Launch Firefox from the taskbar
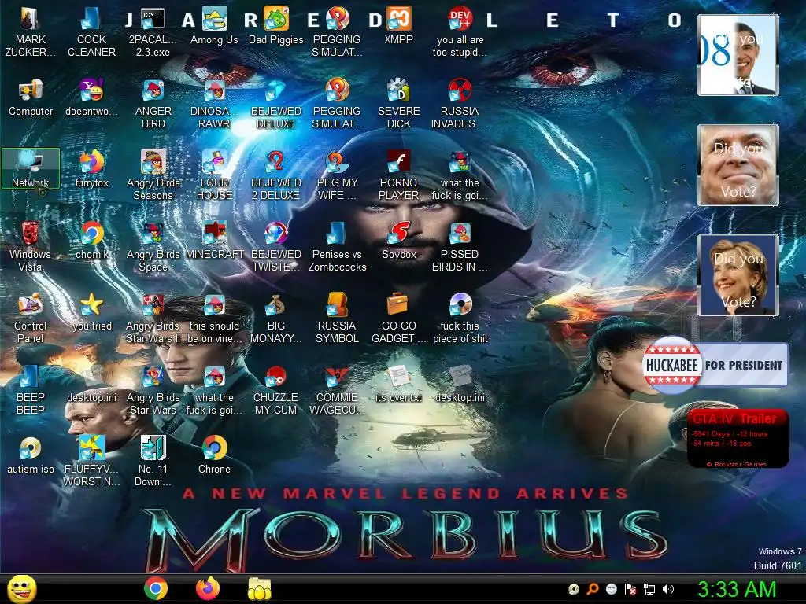This screenshot has height=604, width=806. 208,588
